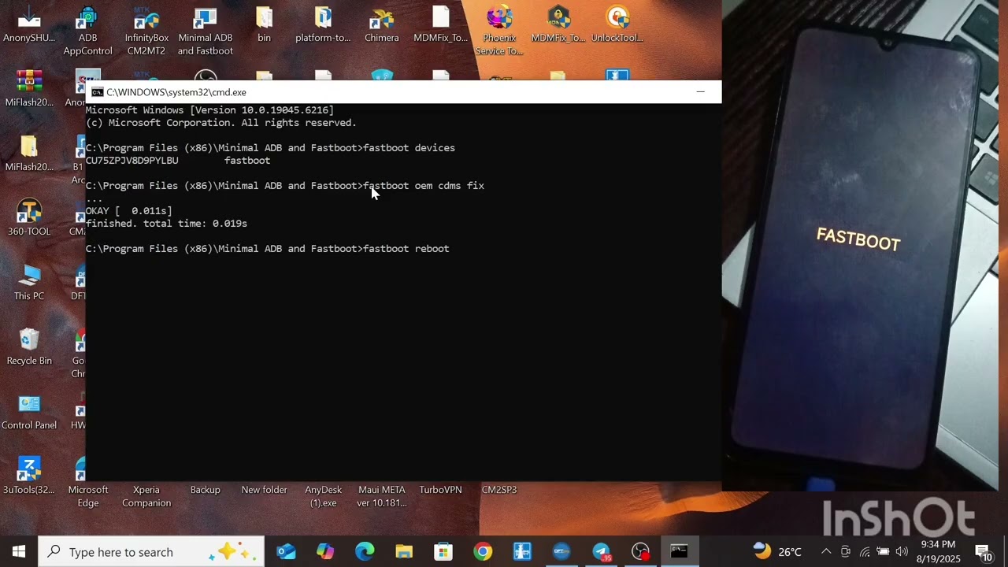Launch InfinityBox CM2MT2 shortcut

[x=146, y=31]
